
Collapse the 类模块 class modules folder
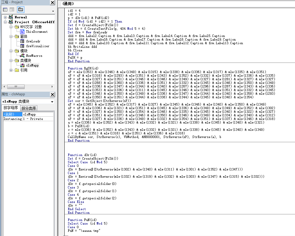click(x=11, y=60)
